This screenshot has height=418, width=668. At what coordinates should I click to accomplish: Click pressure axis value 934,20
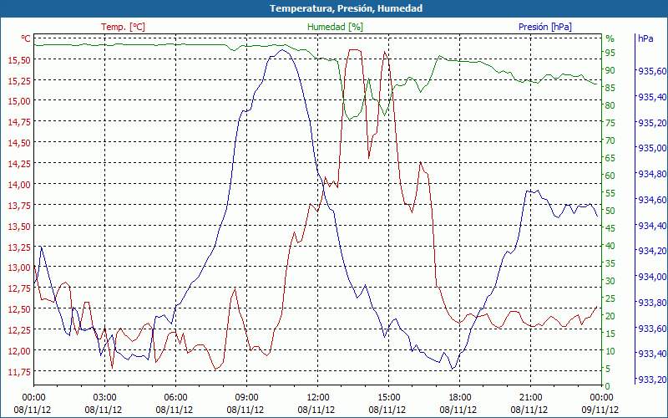click(x=652, y=251)
